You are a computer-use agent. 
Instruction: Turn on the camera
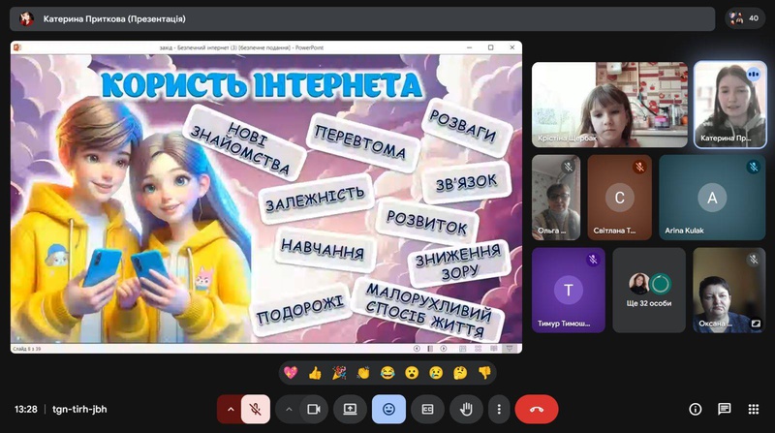313,409
